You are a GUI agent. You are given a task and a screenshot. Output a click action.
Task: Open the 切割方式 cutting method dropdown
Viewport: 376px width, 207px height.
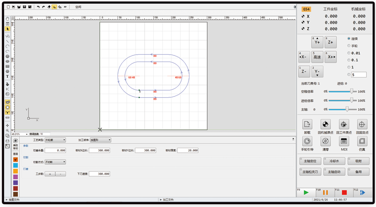(55, 162)
